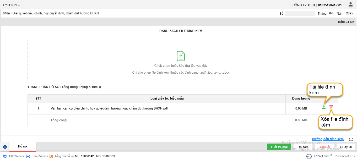Viewport: 357px width, 159px height.
Task: Open the user account profile icon
Action: point(350,4)
